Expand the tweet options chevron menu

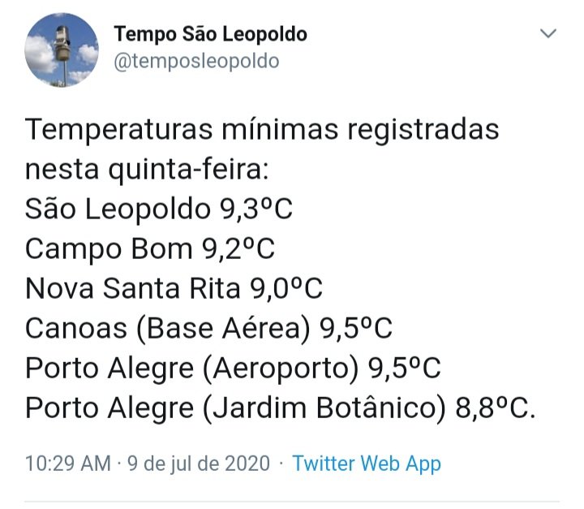pos(548,33)
